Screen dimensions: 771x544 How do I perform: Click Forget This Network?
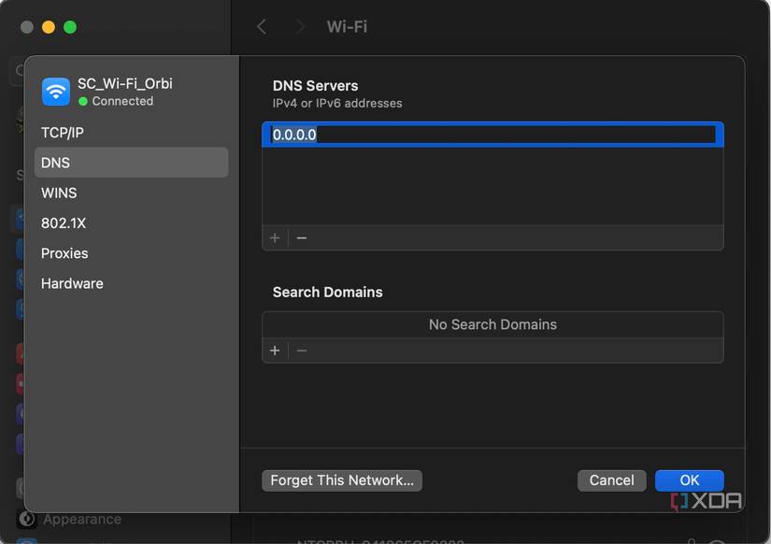tap(341, 480)
